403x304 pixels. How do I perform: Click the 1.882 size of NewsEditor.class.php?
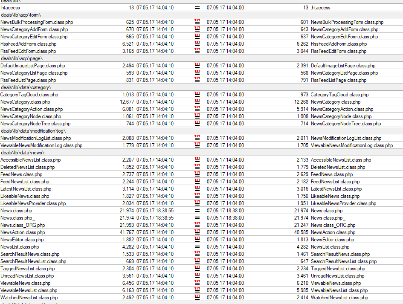[128, 240]
